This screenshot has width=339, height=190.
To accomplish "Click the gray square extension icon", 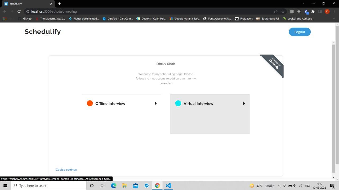I will pos(292,11).
